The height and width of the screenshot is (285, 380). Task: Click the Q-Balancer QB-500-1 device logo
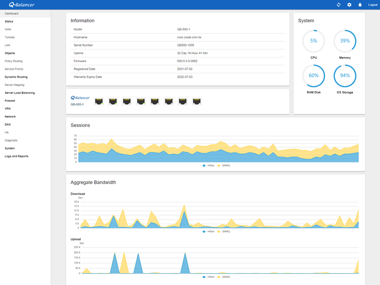[80, 101]
